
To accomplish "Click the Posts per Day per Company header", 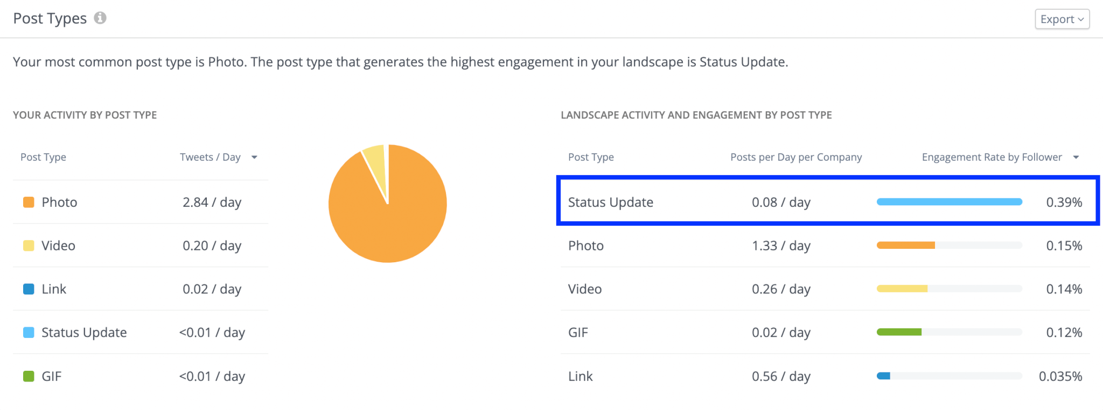I will (795, 157).
